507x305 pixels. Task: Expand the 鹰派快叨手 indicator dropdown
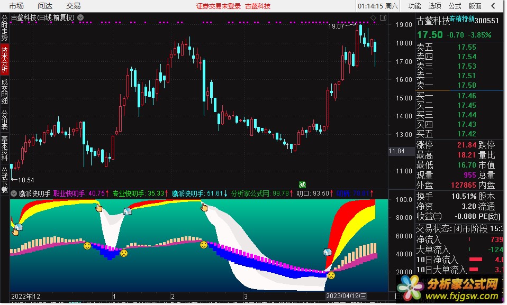pyautogui.click(x=14, y=193)
